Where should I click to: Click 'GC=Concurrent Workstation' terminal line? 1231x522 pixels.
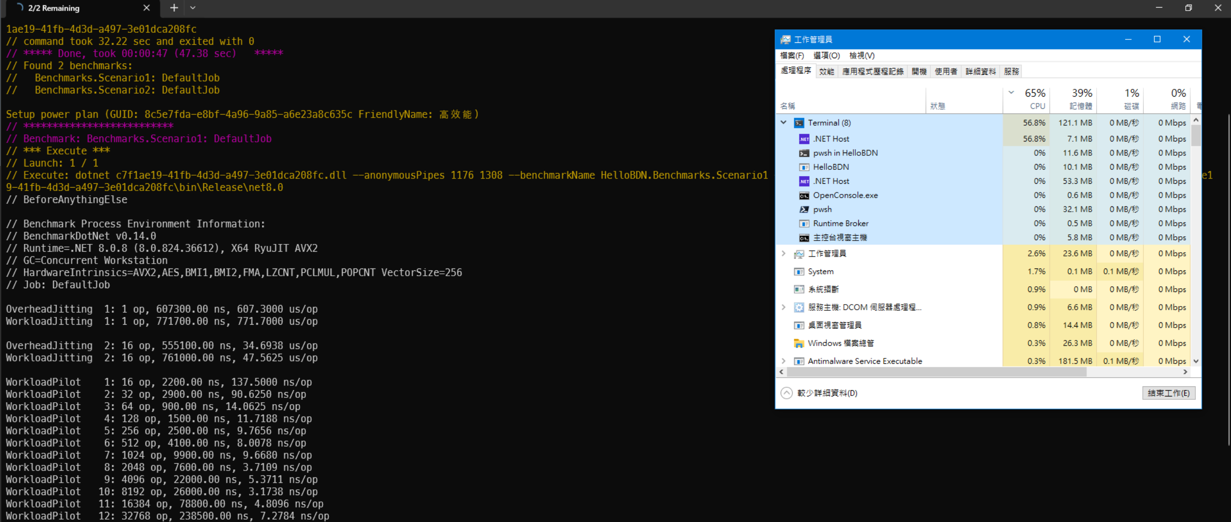(x=87, y=261)
